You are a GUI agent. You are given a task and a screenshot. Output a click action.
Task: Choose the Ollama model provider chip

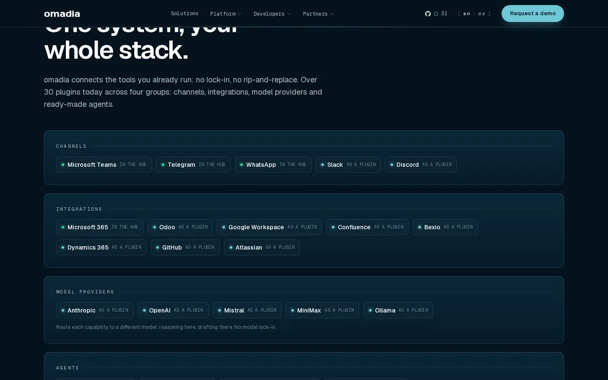[398, 310]
